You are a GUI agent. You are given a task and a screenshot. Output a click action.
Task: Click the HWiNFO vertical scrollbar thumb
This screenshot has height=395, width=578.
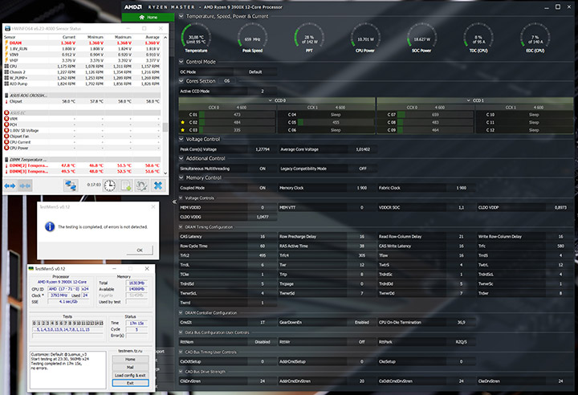click(165, 127)
